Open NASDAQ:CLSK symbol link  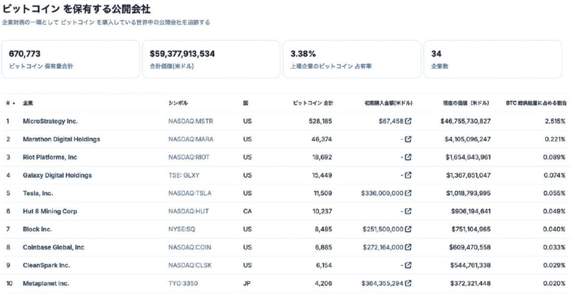pyautogui.click(x=190, y=265)
